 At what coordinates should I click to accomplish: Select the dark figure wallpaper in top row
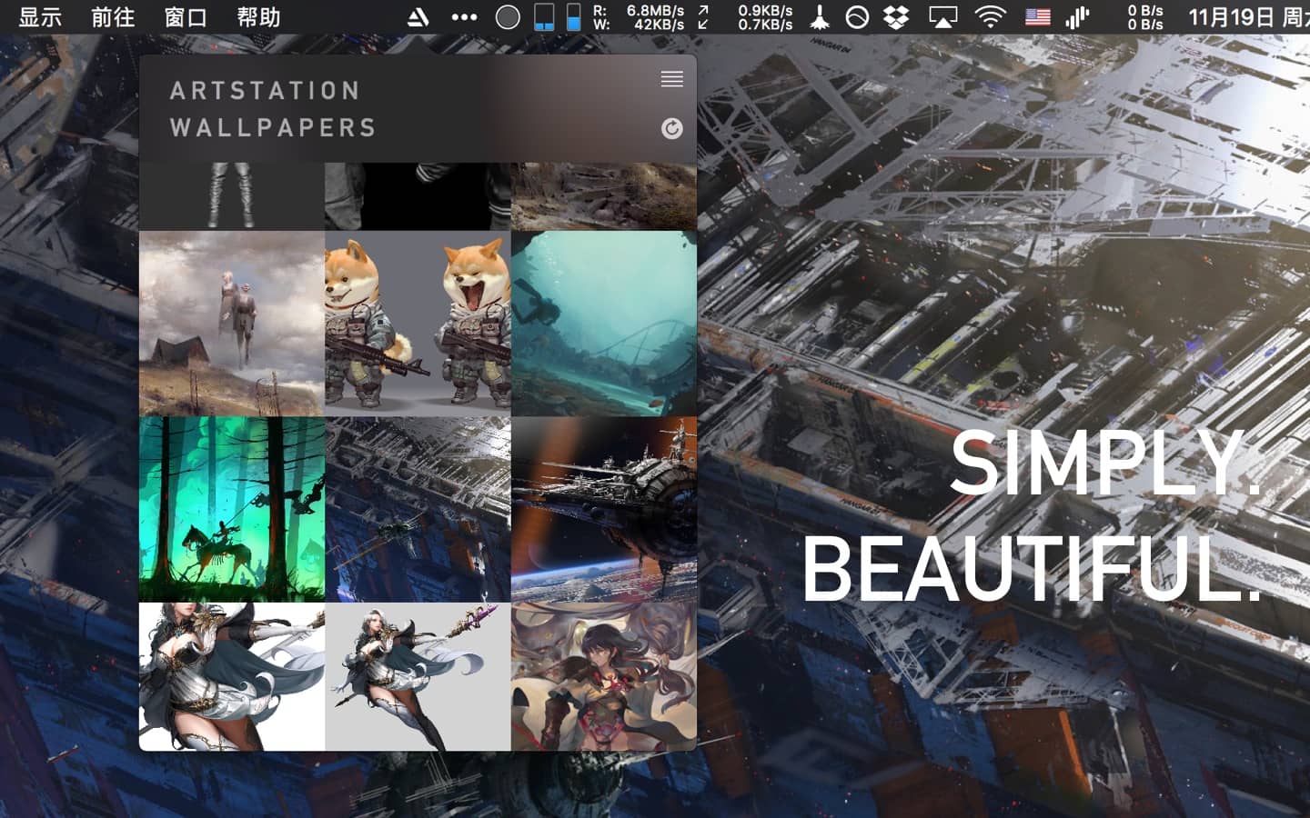[x=418, y=196]
